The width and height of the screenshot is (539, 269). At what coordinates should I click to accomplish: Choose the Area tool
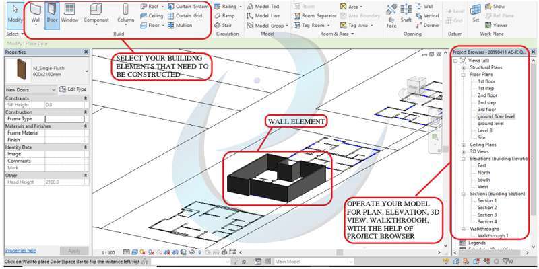coord(351,7)
